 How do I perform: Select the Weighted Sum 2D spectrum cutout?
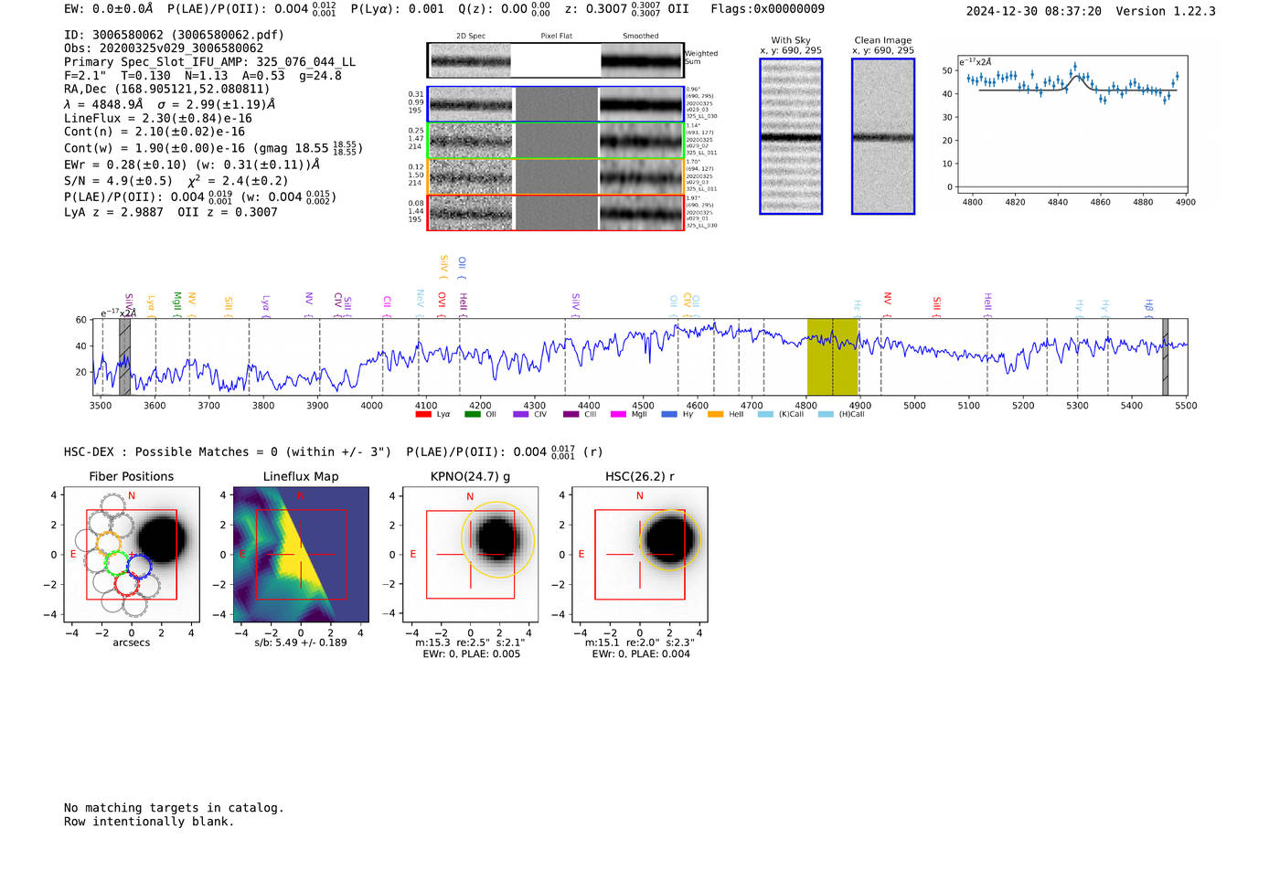470,60
